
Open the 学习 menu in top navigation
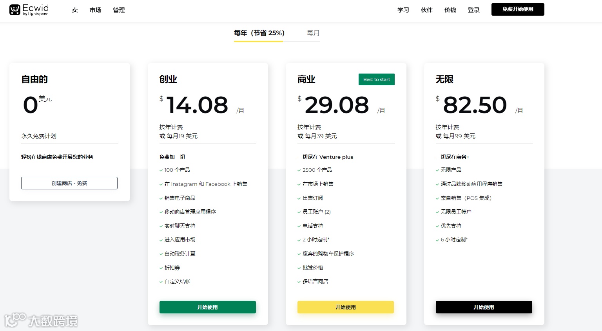pyautogui.click(x=403, y=10)
